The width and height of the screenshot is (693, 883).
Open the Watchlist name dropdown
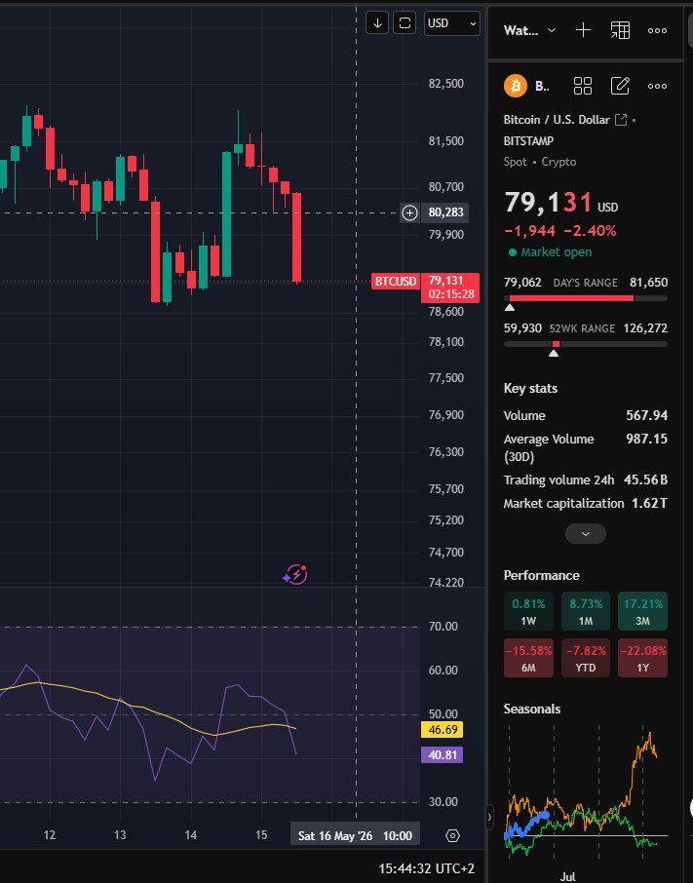pos(530,30)
